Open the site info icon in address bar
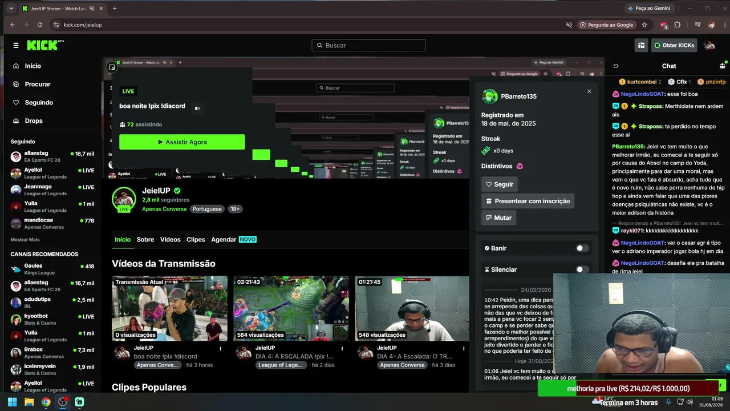Screen dimensions: 730x411 56,25
